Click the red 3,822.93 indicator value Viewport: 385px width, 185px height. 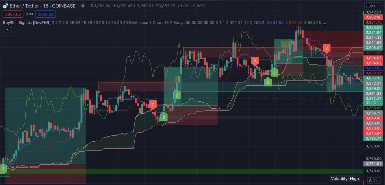[x=294, y=23]
